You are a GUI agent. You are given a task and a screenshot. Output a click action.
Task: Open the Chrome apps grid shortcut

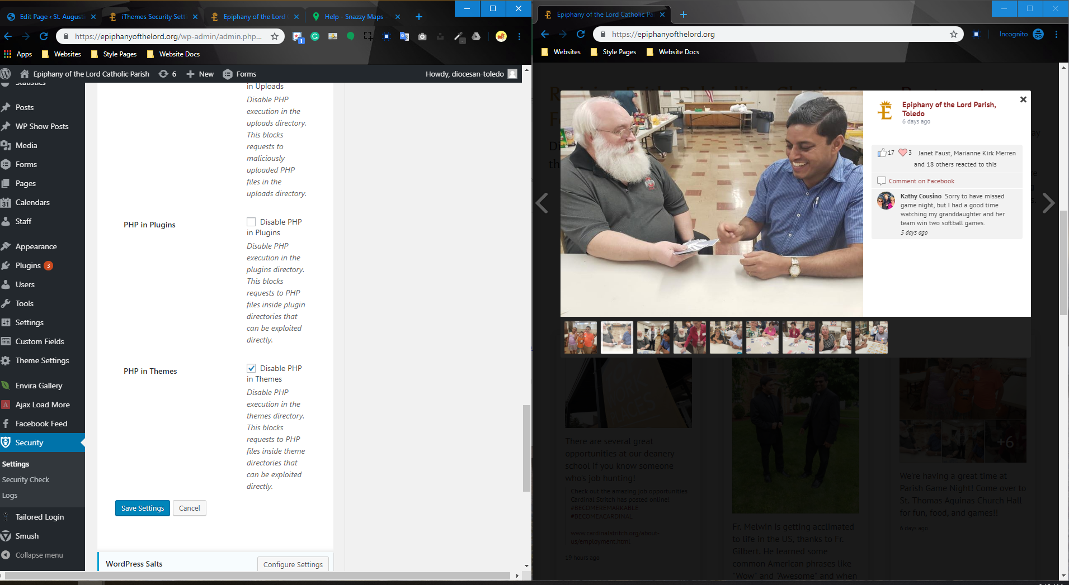click(x=18, y=54)
